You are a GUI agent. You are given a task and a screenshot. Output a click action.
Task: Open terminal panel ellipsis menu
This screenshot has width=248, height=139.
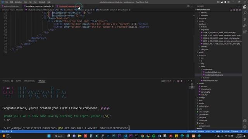click(x=185, y=81)
